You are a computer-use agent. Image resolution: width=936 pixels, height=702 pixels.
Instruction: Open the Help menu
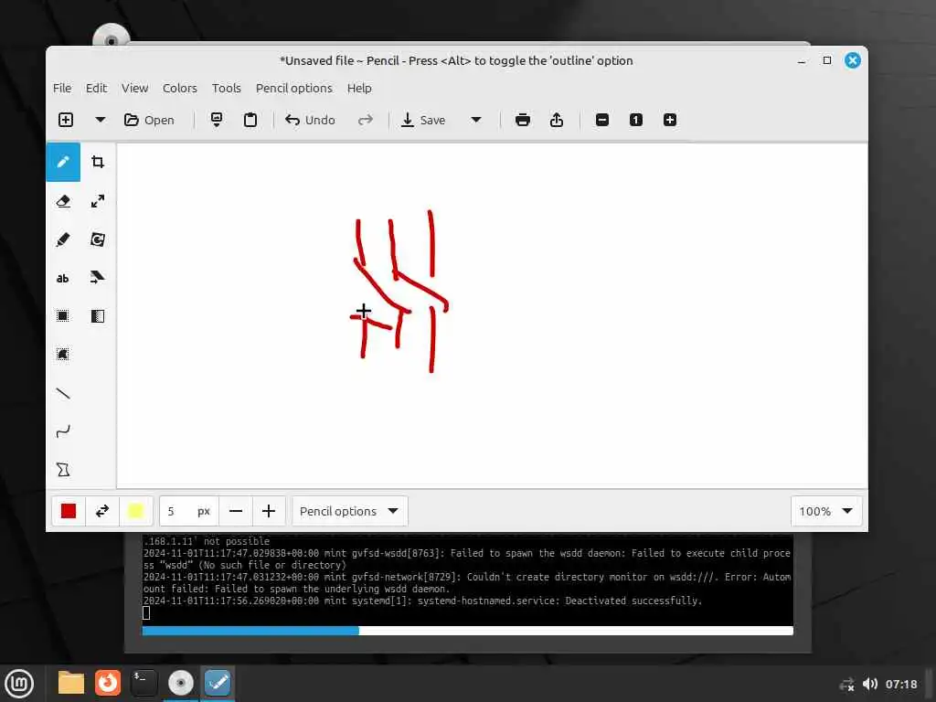[359, 88]
